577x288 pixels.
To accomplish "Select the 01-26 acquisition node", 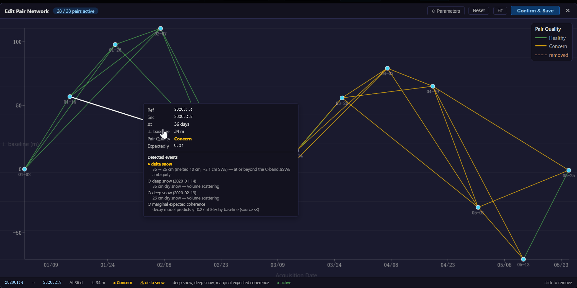I will click(x=115, y=45).
